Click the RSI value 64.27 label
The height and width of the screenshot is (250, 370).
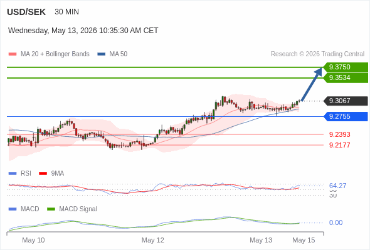coord(337,186)
